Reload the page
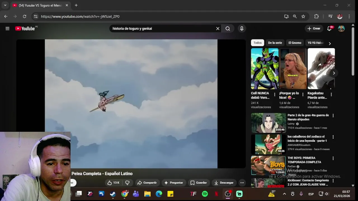Image resolution: width=358 pixels, height=201 pixels. pos(25,16)
